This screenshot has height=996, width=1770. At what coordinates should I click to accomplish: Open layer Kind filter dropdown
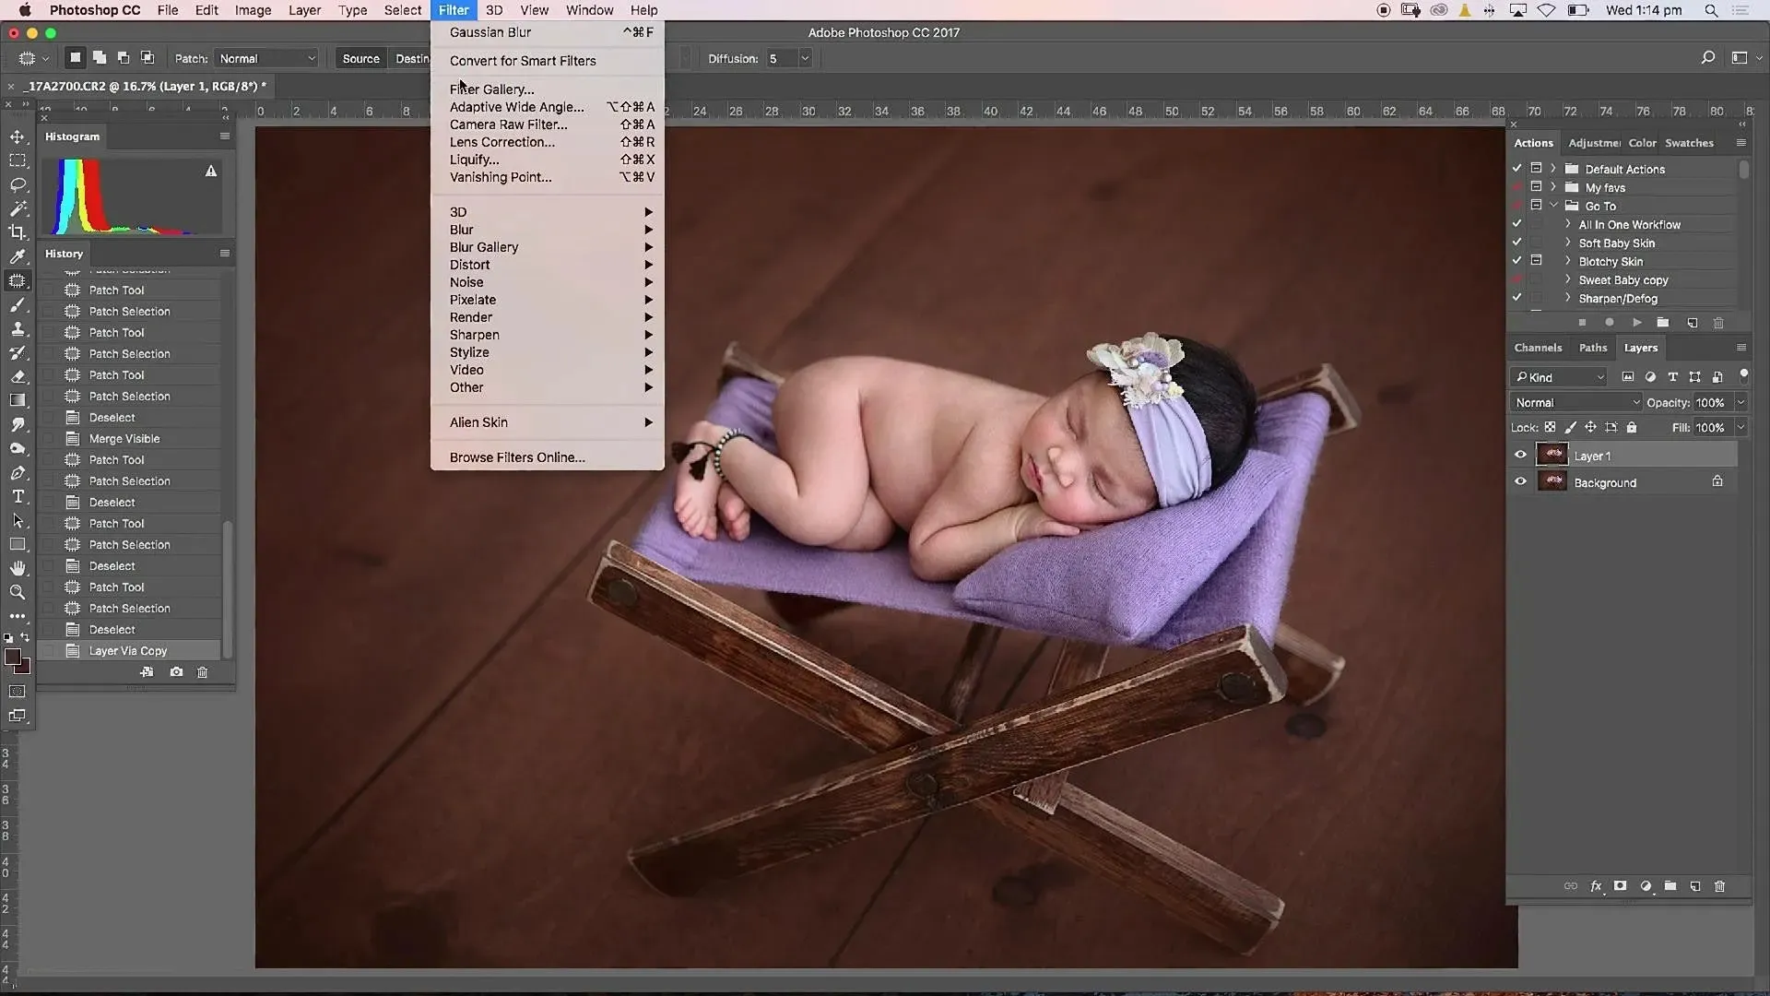1559,377
